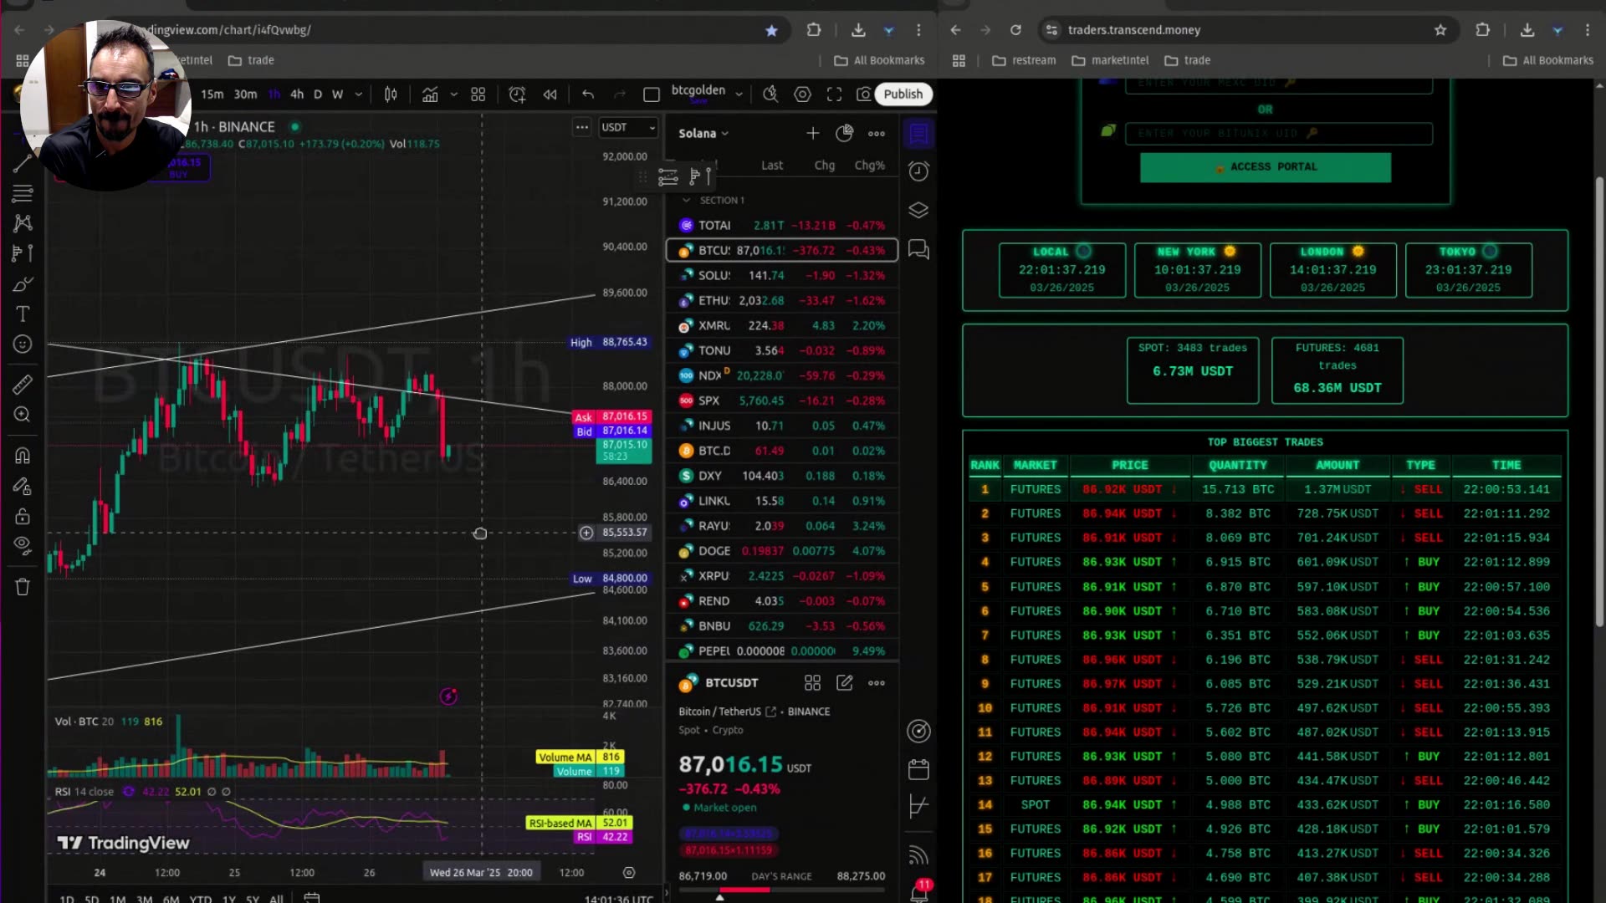Open the USDT currency dropdown
The height and width of the screenshot is (903, 1606).
click(628, 127)
